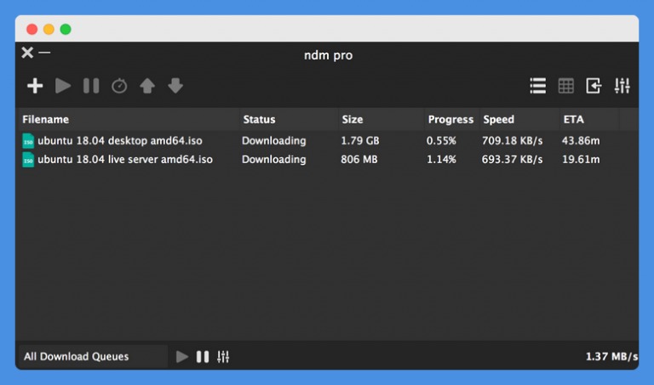The width and height of the screenshot is (654, 385).
Task: Open the scheduler stopwatch icon
Action: pyautogui.click(x=119, y=86)
